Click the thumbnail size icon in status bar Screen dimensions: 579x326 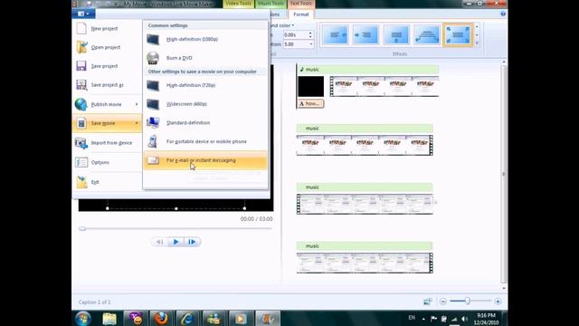point(427,302)
